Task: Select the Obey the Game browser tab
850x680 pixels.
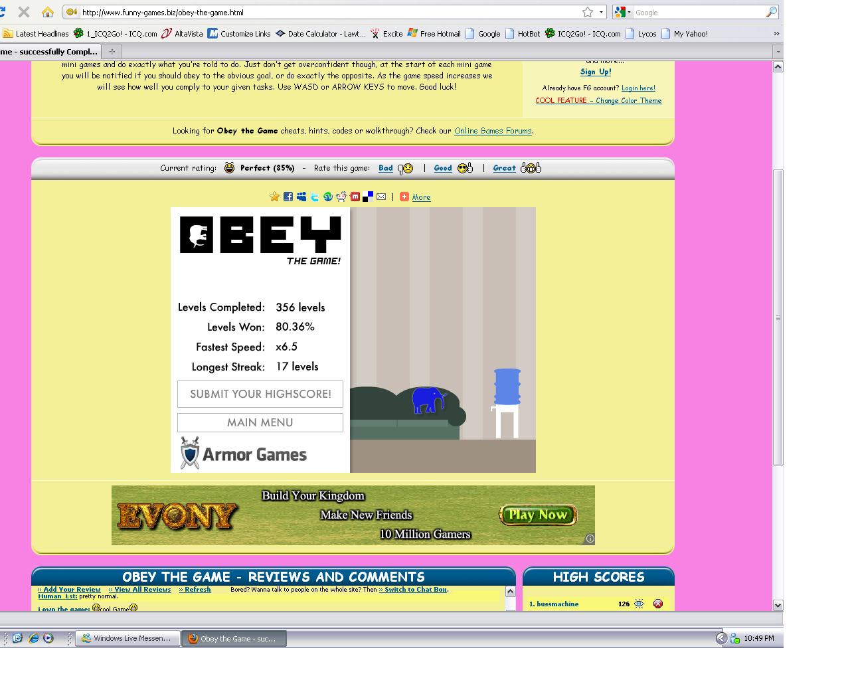Action: [x=50, y=51]
